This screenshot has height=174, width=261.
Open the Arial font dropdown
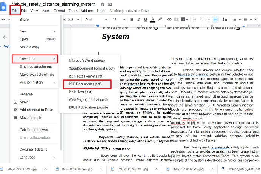[96, 20]
